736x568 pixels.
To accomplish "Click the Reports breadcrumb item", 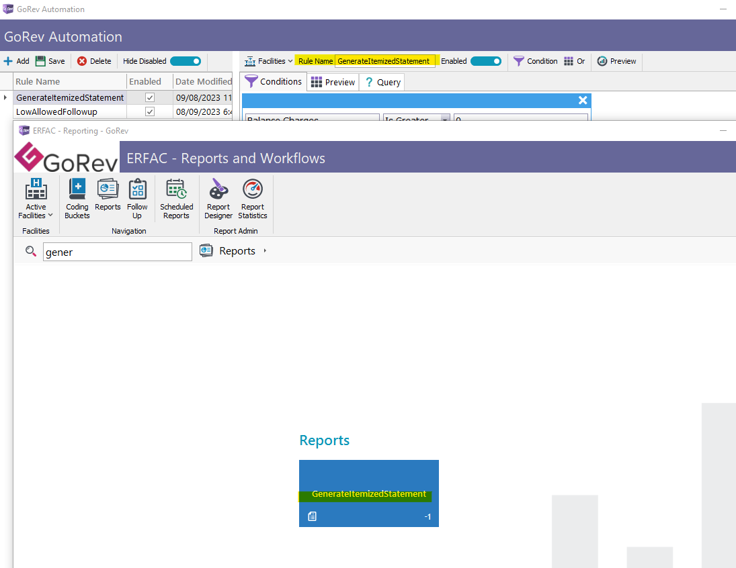I will coord(237,251).
